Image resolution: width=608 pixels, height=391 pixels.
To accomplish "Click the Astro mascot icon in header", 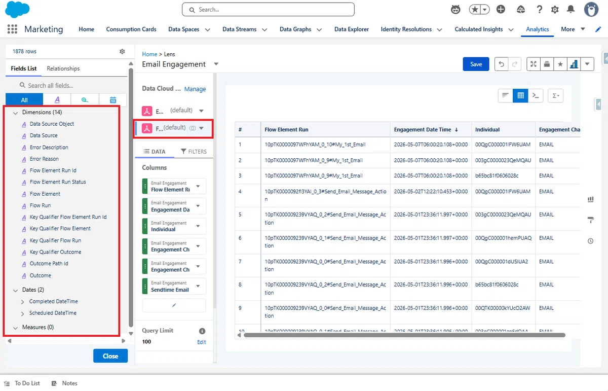I will (x=455, y=10).
